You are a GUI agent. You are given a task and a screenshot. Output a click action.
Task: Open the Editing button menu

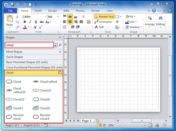tap(160, 21)
